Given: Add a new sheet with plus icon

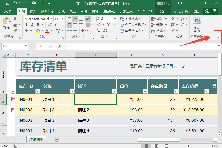Looking at the screenshot, I should point(57,140).
